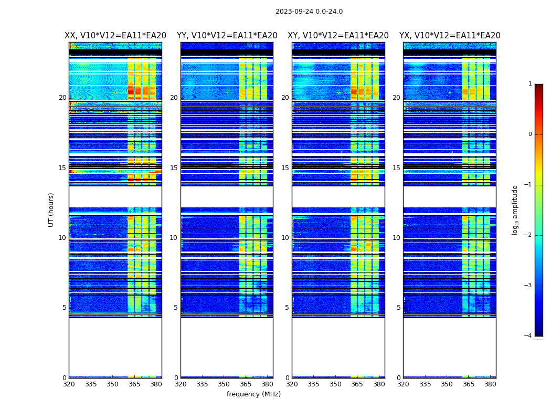
Task: Click colorbar tick label −4 at bottom
Action: pyautogui.click(x=528, y=336)
